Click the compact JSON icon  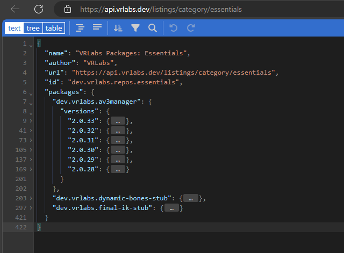(x=97, y=28)
